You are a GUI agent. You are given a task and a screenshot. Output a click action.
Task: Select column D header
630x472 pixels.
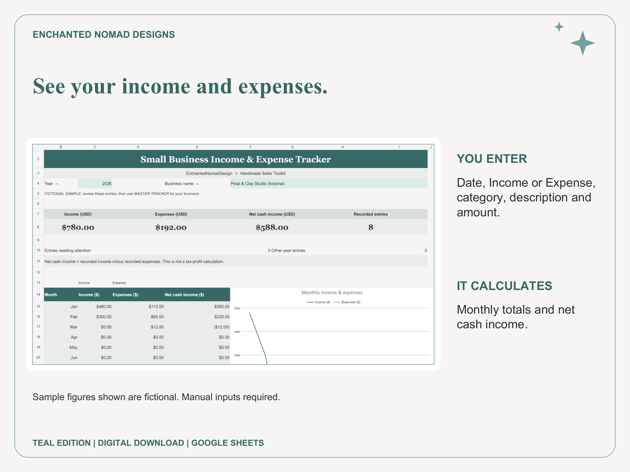[138, 147]
